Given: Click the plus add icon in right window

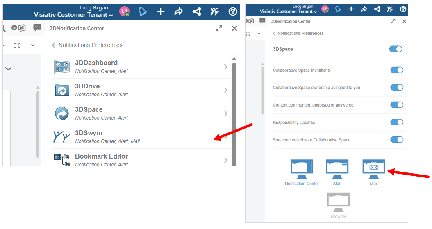Looking at the screenshot, I should click(x=351, y=9).
